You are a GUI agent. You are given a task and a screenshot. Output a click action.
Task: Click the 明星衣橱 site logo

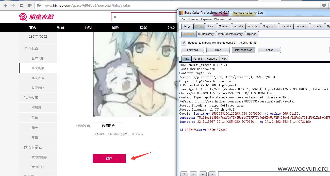coord(37,17)
